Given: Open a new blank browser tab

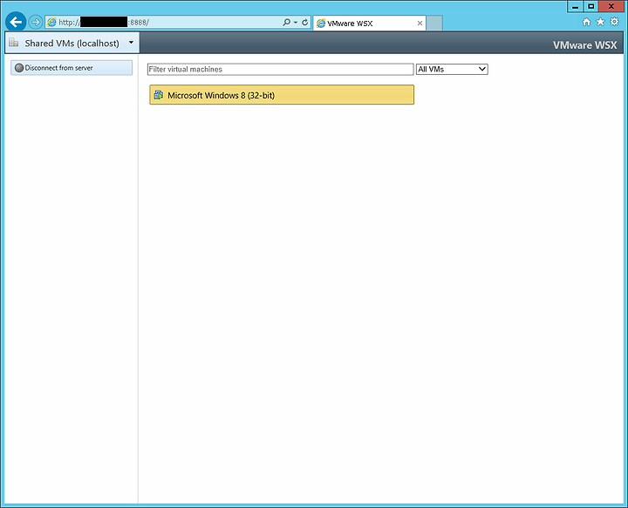Looking at the screenshot, I should click(x=434, y=24).
